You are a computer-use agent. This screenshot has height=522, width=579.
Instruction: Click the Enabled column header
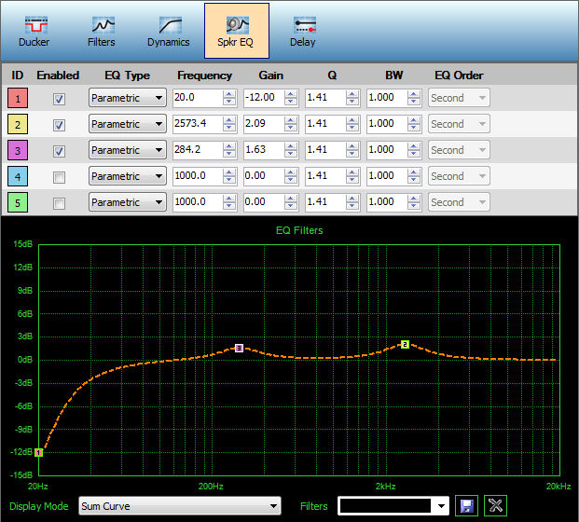[58, 76]
